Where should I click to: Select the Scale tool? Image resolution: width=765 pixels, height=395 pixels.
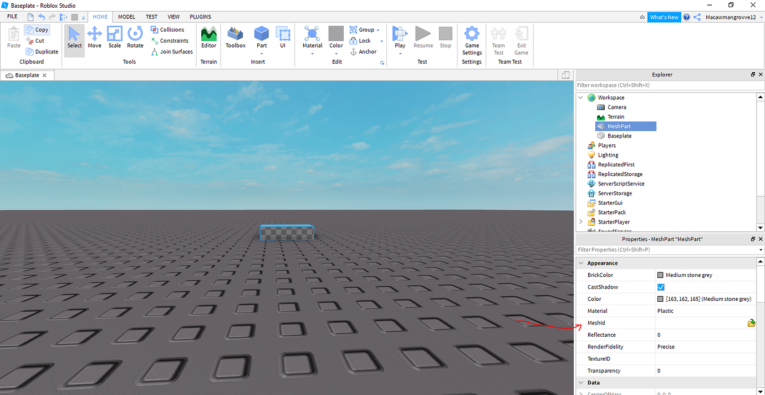coord(114,37)
